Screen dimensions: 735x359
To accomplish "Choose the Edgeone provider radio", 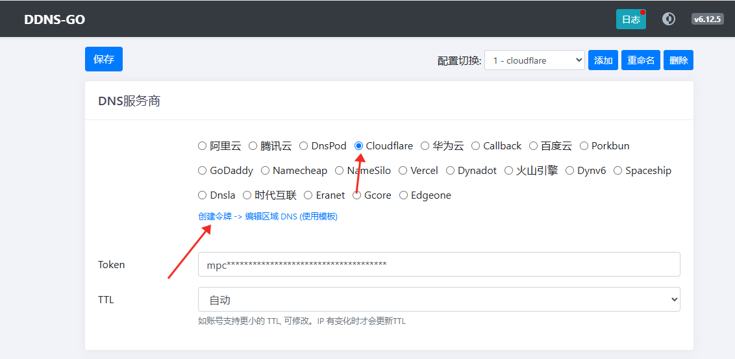I will 403,195.
